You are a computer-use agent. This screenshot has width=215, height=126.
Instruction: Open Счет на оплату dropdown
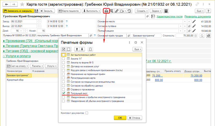17,66
